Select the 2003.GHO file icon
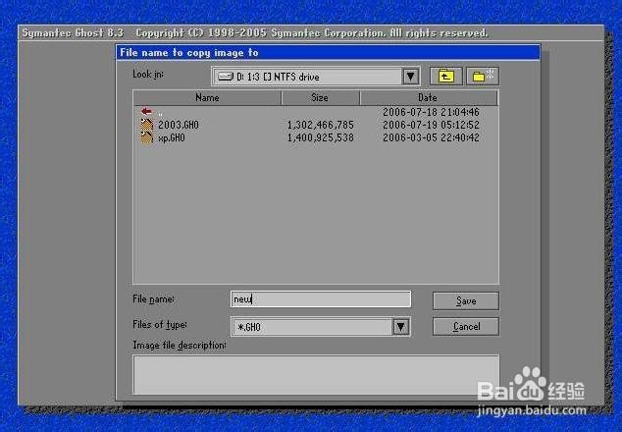Viewport: 622px width, 432px height. (147, 125)
